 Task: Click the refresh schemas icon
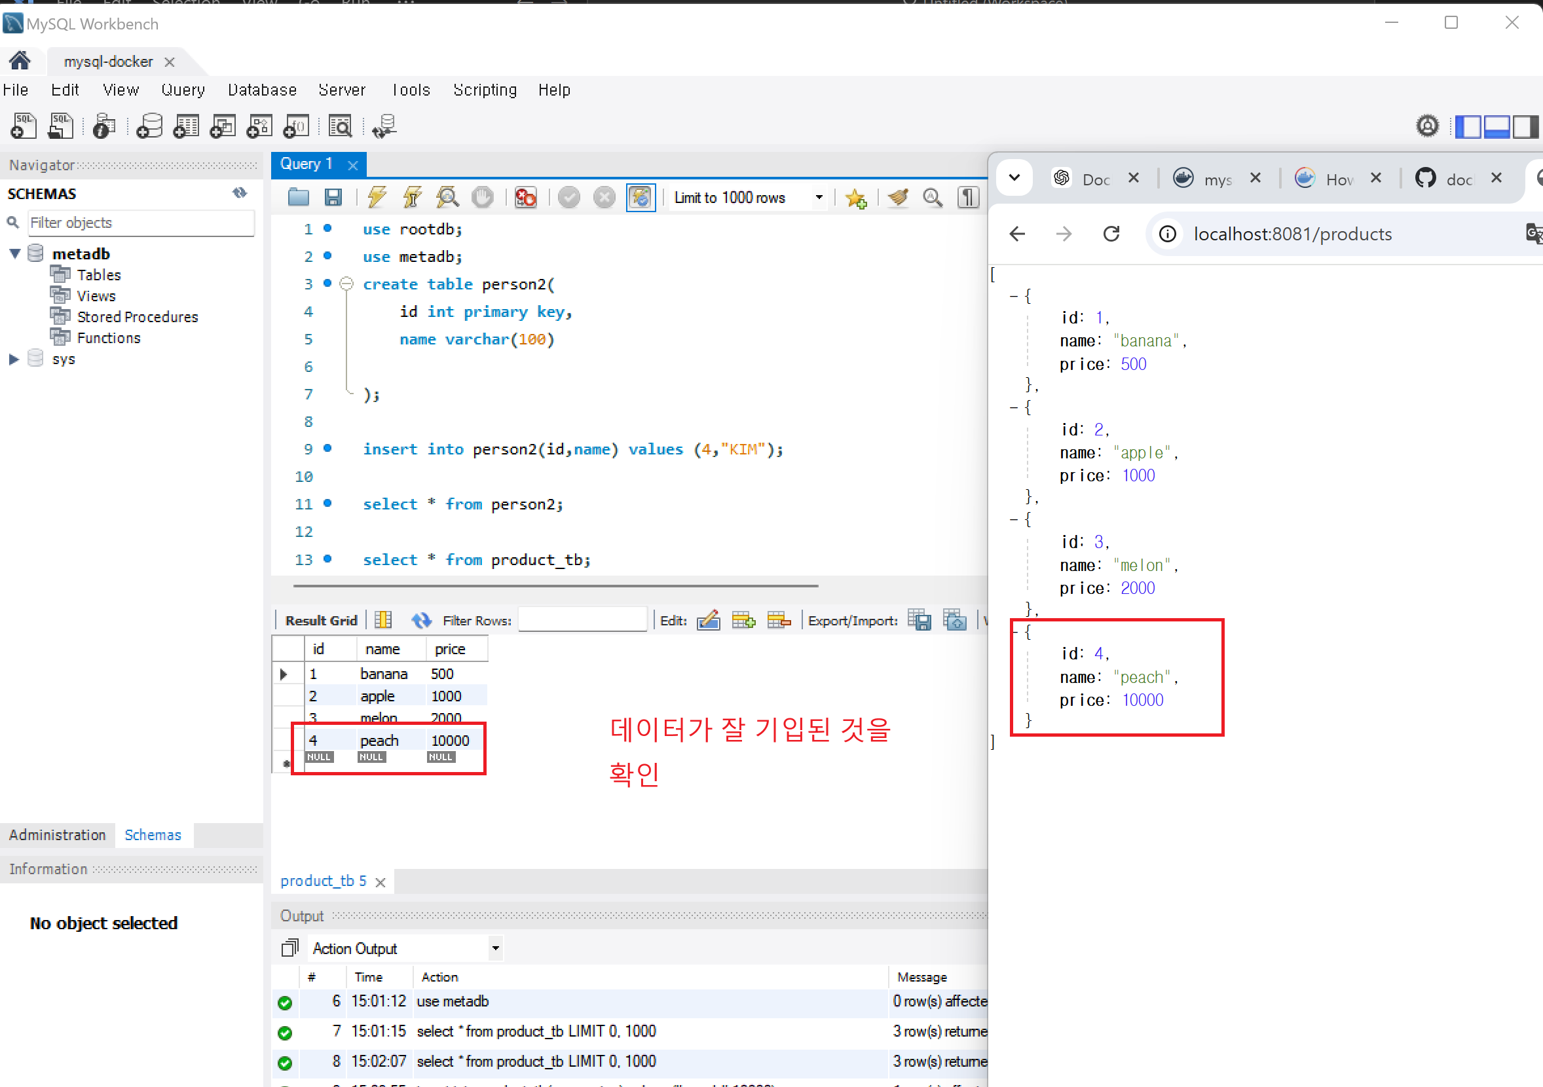(x=240, y=193)
